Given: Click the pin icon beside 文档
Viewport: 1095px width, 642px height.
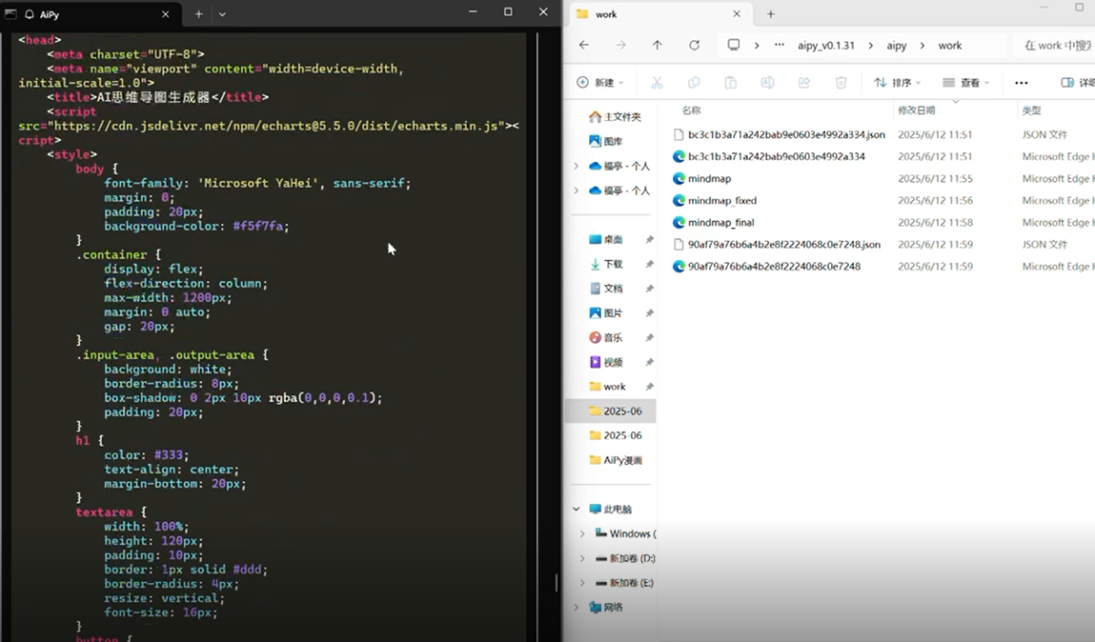Looking at the screenshot, I should [x=649, y=289].
